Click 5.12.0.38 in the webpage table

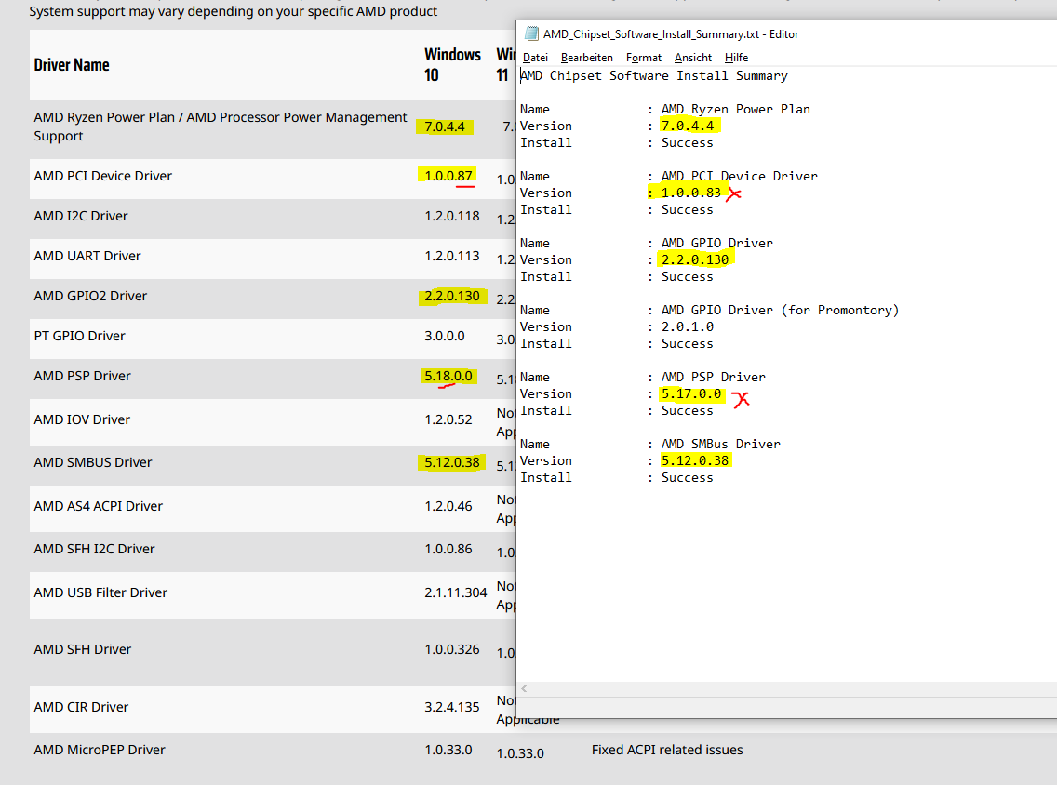451,462
